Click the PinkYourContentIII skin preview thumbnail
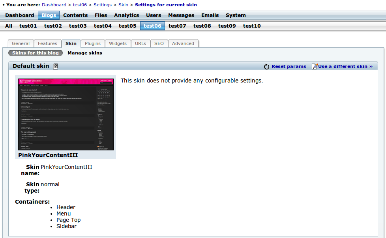Screen dimensions: 386x238 (66, 114)
